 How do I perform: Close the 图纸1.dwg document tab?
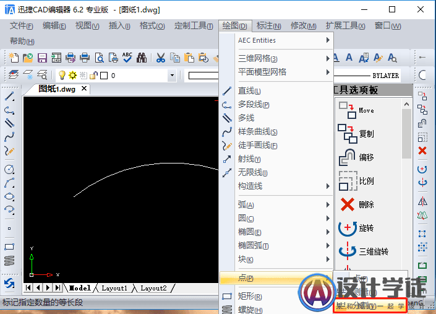(84, 89)
